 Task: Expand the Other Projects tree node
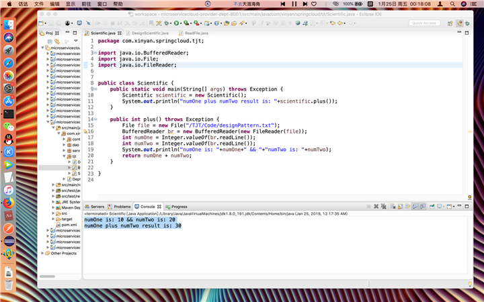coord(42,253)
